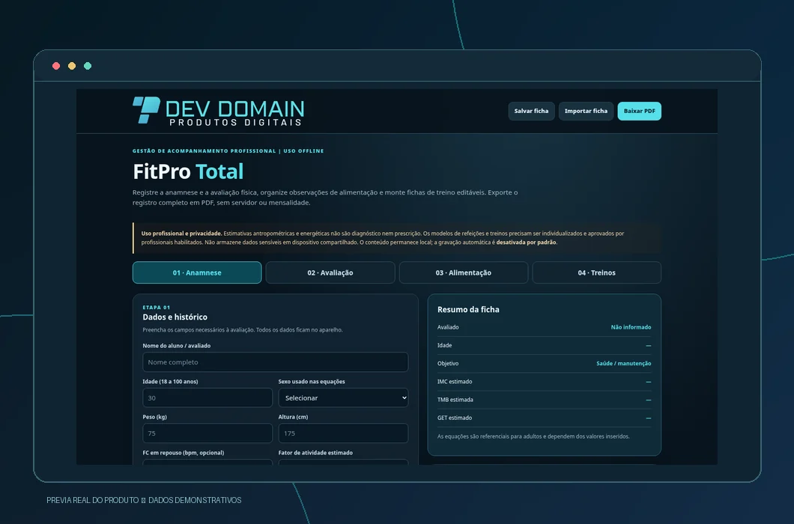Viewport: 794px width, 524px height.
Task: Click the green window dot
Action: [x=88, y=66]
